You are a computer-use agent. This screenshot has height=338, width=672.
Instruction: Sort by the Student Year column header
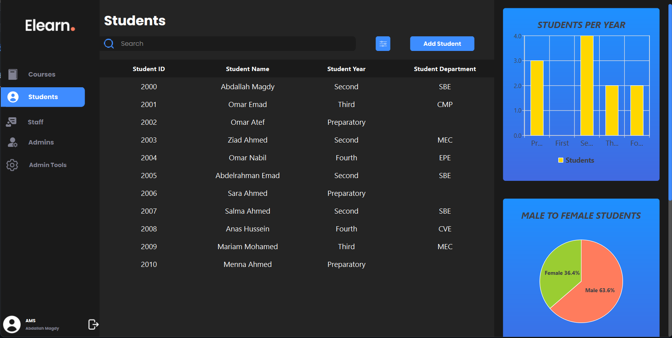[x=346, y=69]
